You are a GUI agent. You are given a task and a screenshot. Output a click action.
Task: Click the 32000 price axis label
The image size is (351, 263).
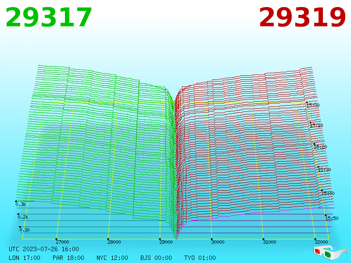[x=322, y=242]
